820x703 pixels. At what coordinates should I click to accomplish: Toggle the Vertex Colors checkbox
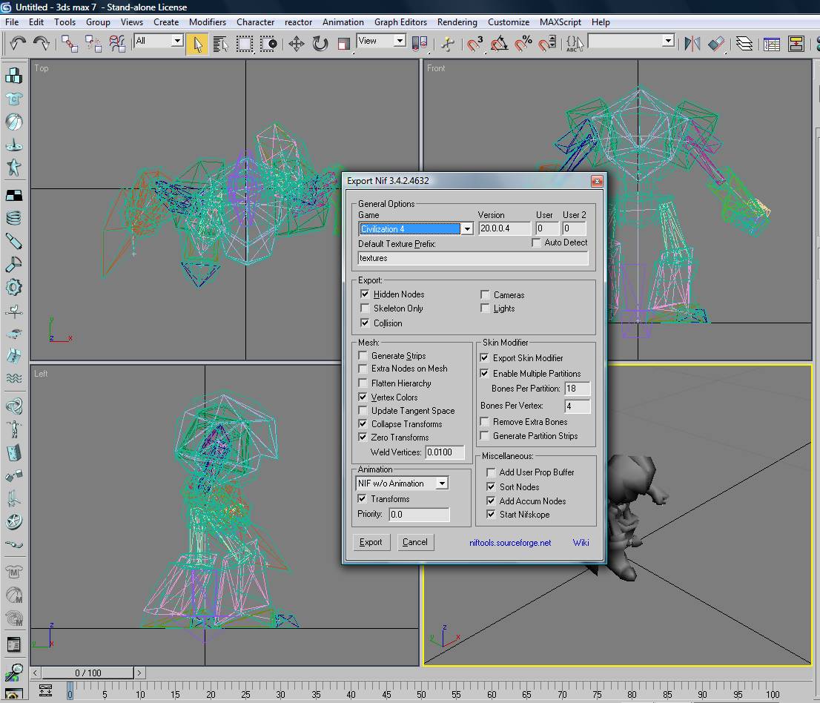coord(363,397)
